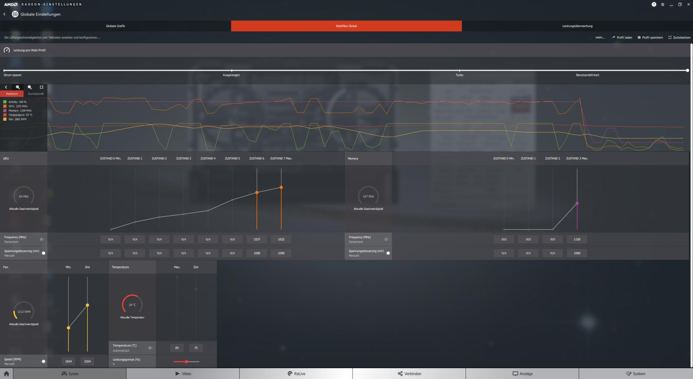
Task: Edit the maximum temperature field 85
Action: click(x=177, y=348)
